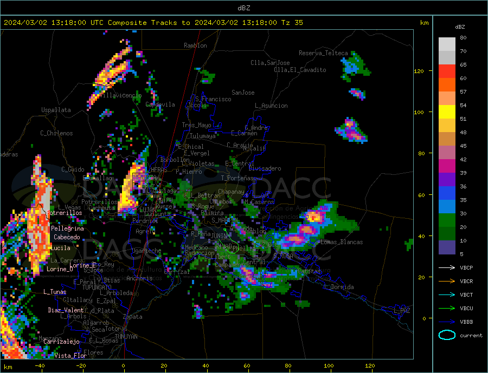Click the green VBCU arrow in legend
The image size is (488, 373).
(x=447, y=309)
